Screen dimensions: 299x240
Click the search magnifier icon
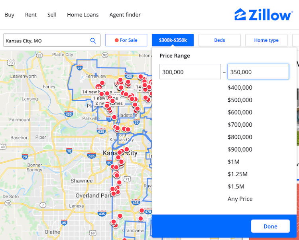(x=93, y=40)
